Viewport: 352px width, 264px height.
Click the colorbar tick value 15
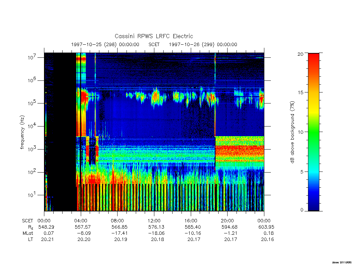pyautogui.click(x=300, y=92)
